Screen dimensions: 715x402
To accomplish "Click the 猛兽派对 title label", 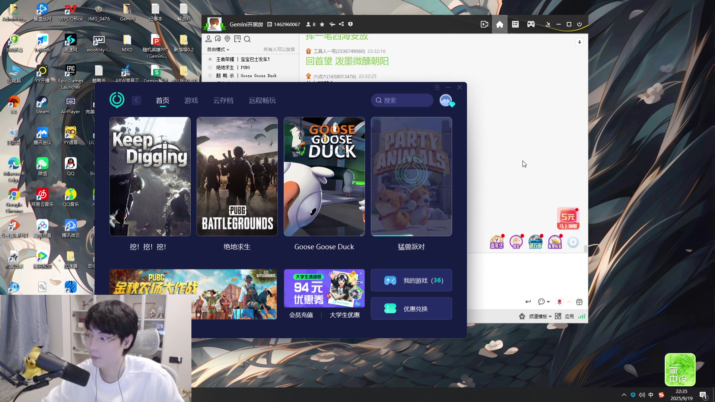I will coord(411,247).
